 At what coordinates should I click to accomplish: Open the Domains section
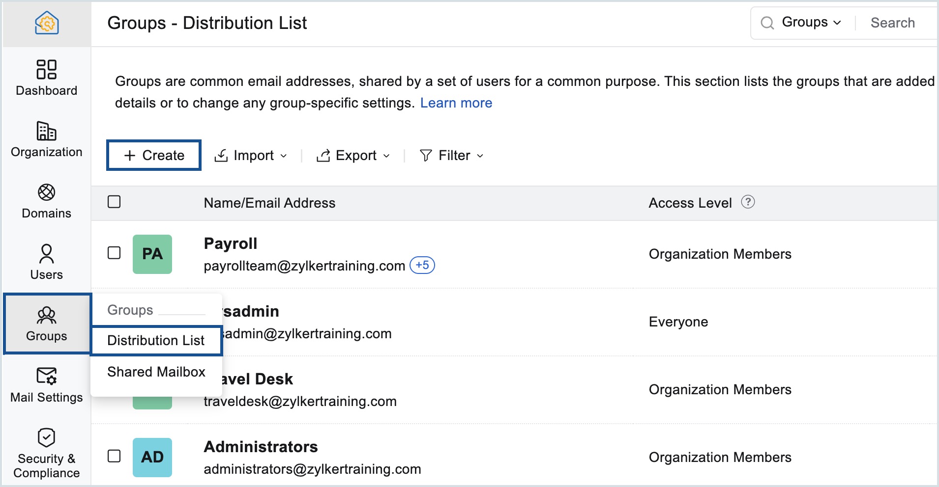coord(46,200)
